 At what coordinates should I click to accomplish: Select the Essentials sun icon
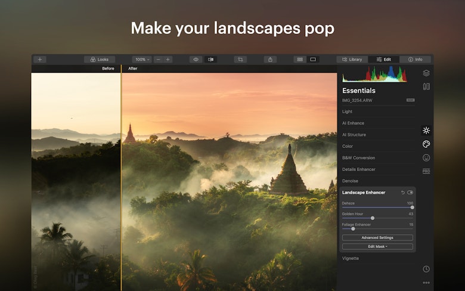[x=426, y=130]
